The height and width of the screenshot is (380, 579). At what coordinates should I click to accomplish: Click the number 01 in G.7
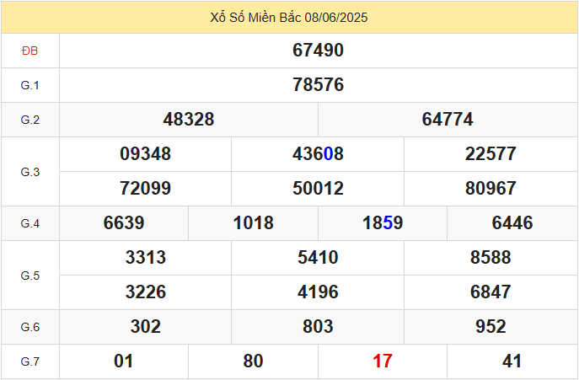pos(123,361)
